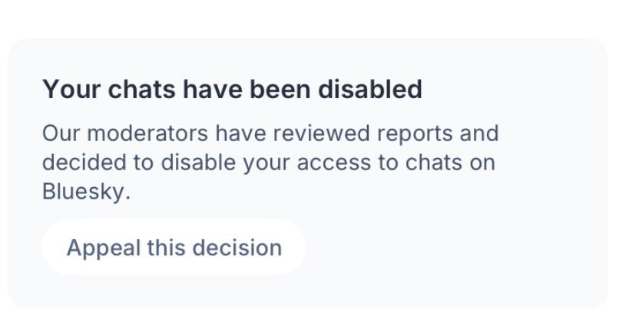
Task: Click the word "and" ending the first description line
Action: click(479, 133)
